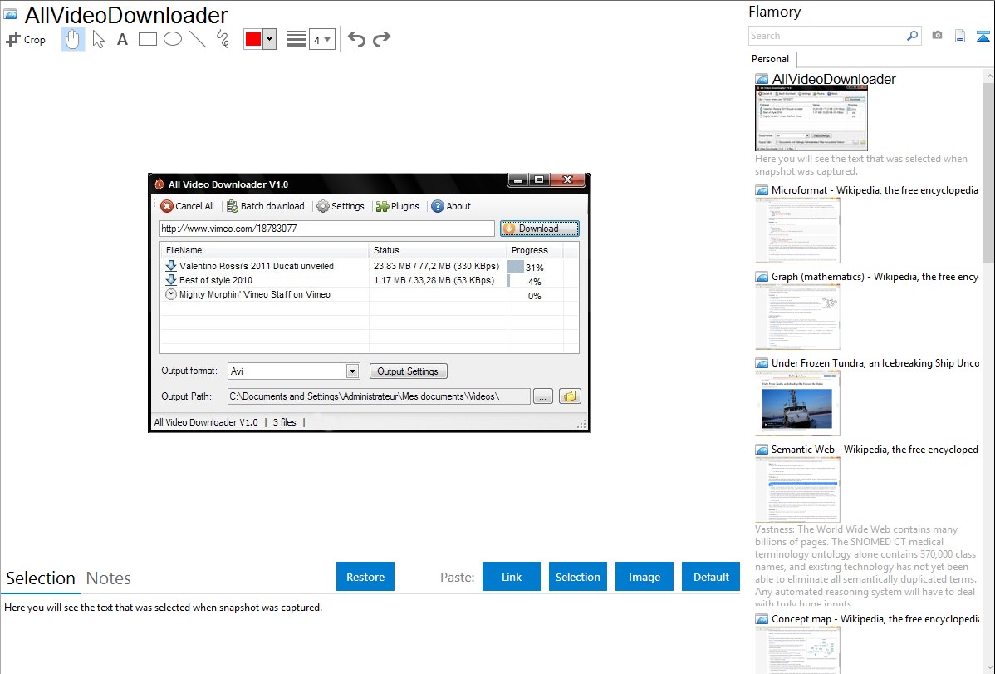Click the line thickness icon

(296, 39)
